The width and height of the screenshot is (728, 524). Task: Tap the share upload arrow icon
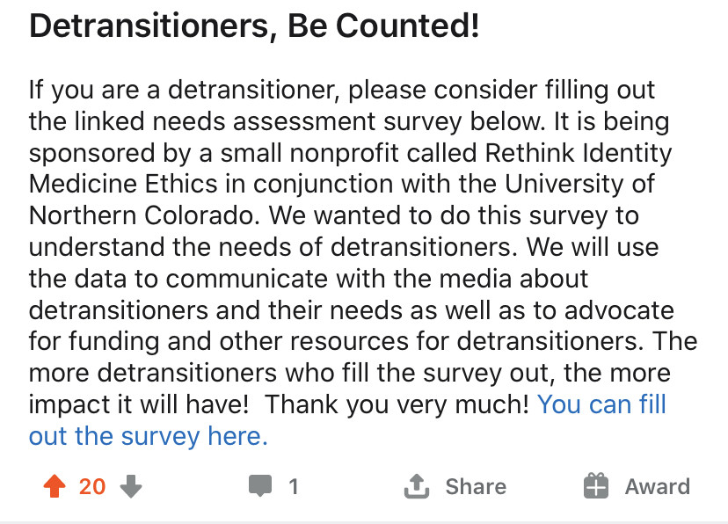[415, 485]
